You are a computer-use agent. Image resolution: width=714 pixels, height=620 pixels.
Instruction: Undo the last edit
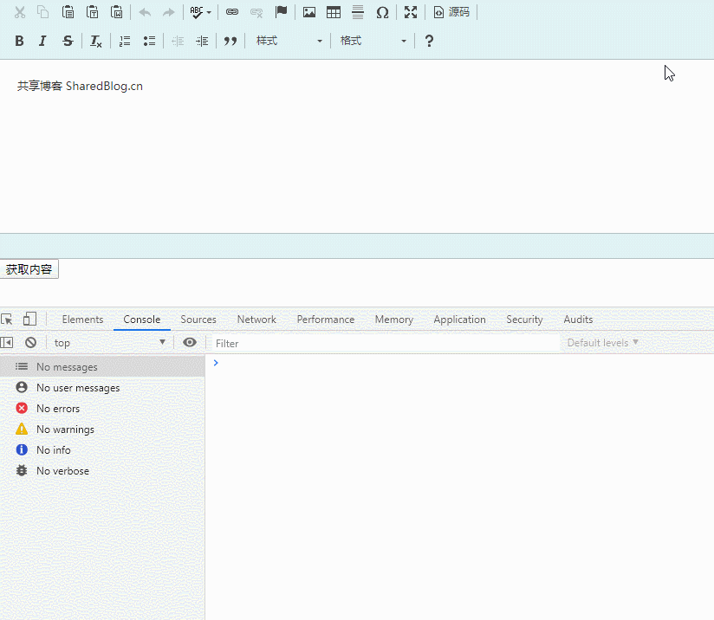(x=145, y=12)
